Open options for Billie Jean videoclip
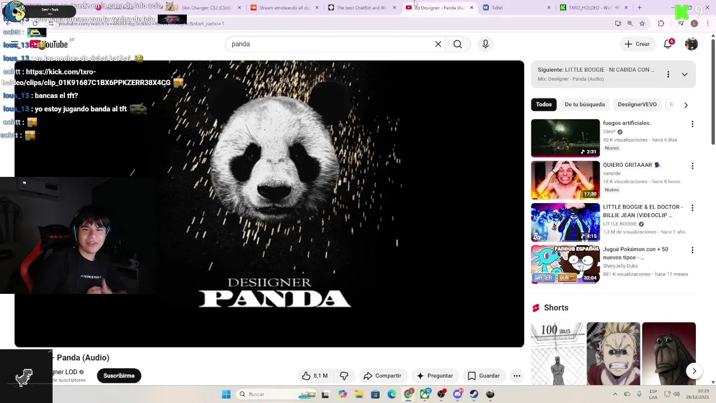 coord(692,208)
